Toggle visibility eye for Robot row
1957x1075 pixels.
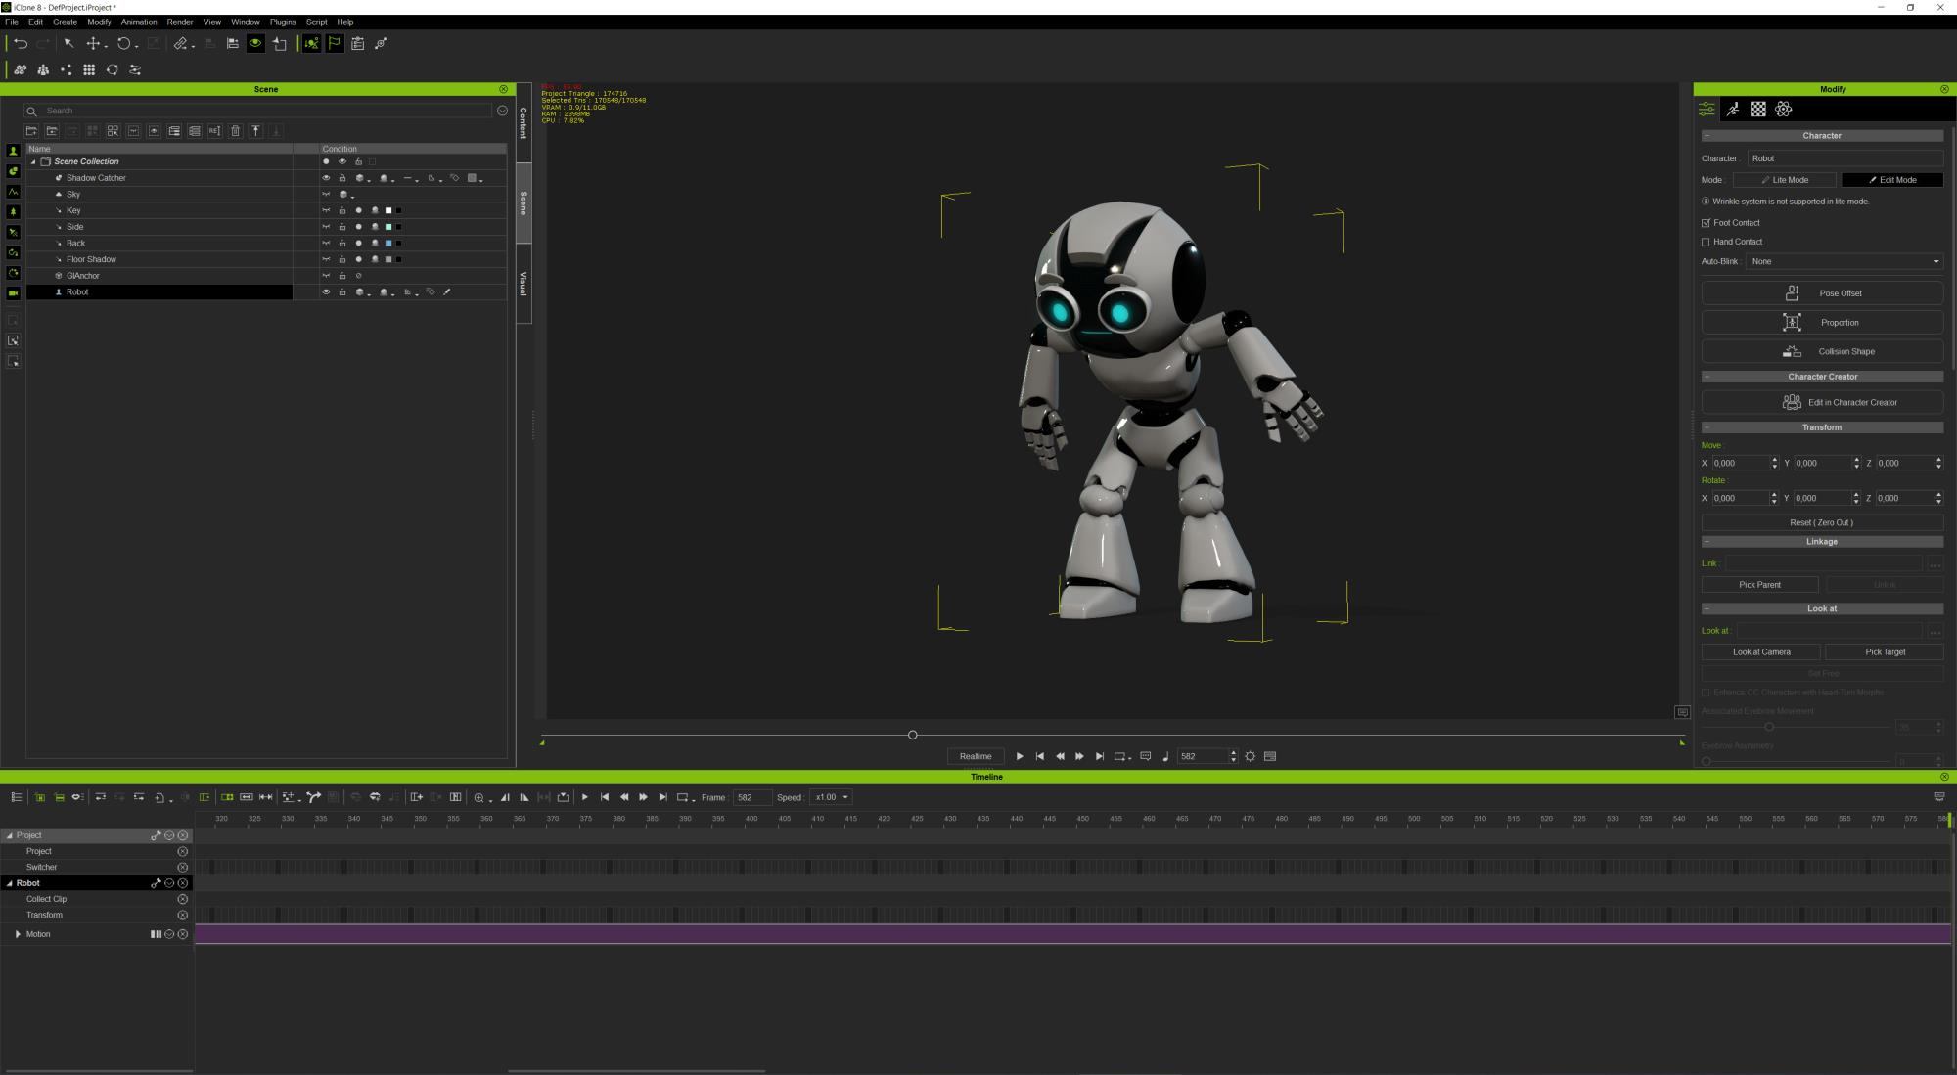point(326,292)
